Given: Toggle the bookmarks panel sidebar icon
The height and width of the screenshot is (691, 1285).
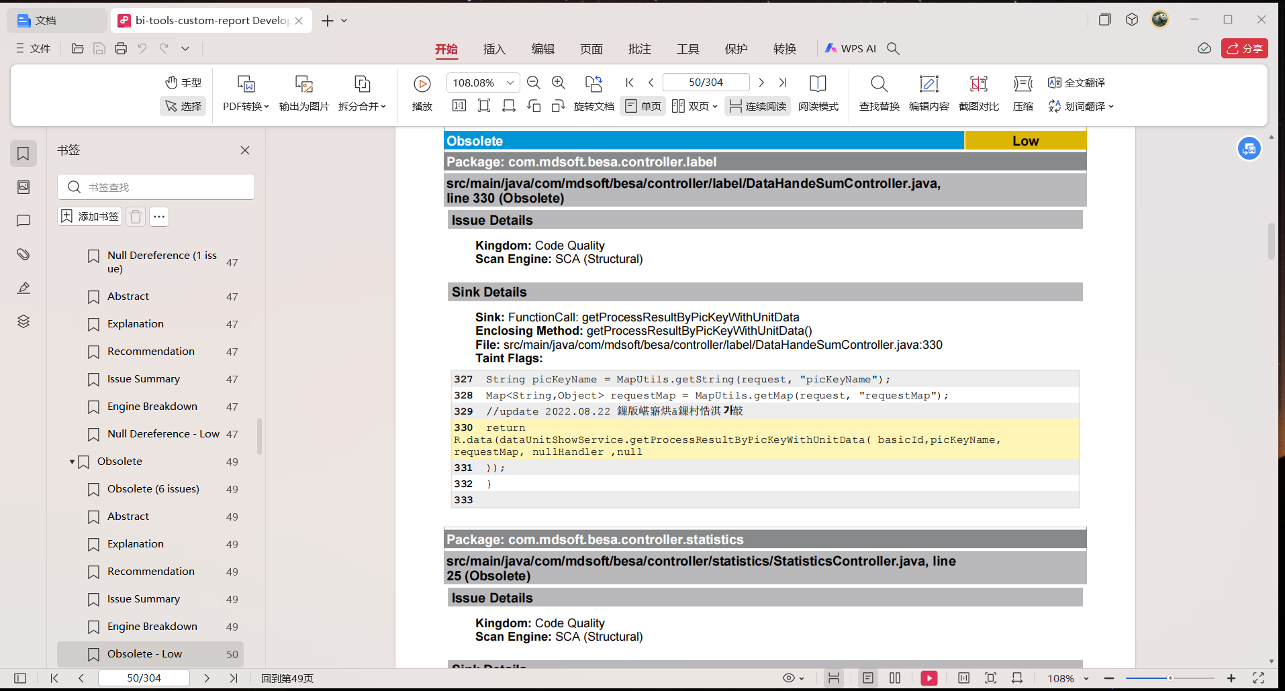Looking at the screenshot, I should [23, 154].
